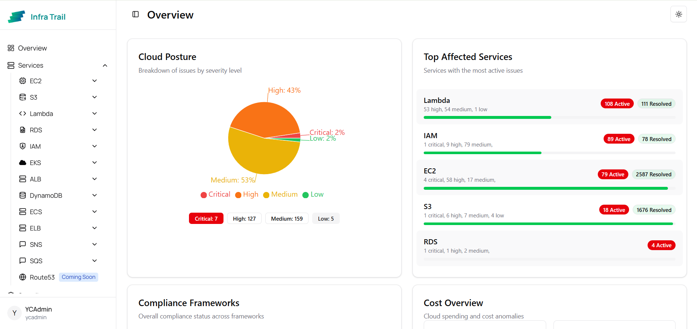Click the ECS server icon

(x=23, y=212)
